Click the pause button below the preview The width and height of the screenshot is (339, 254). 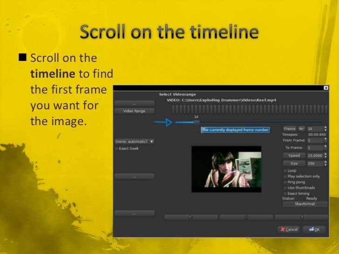246,217
